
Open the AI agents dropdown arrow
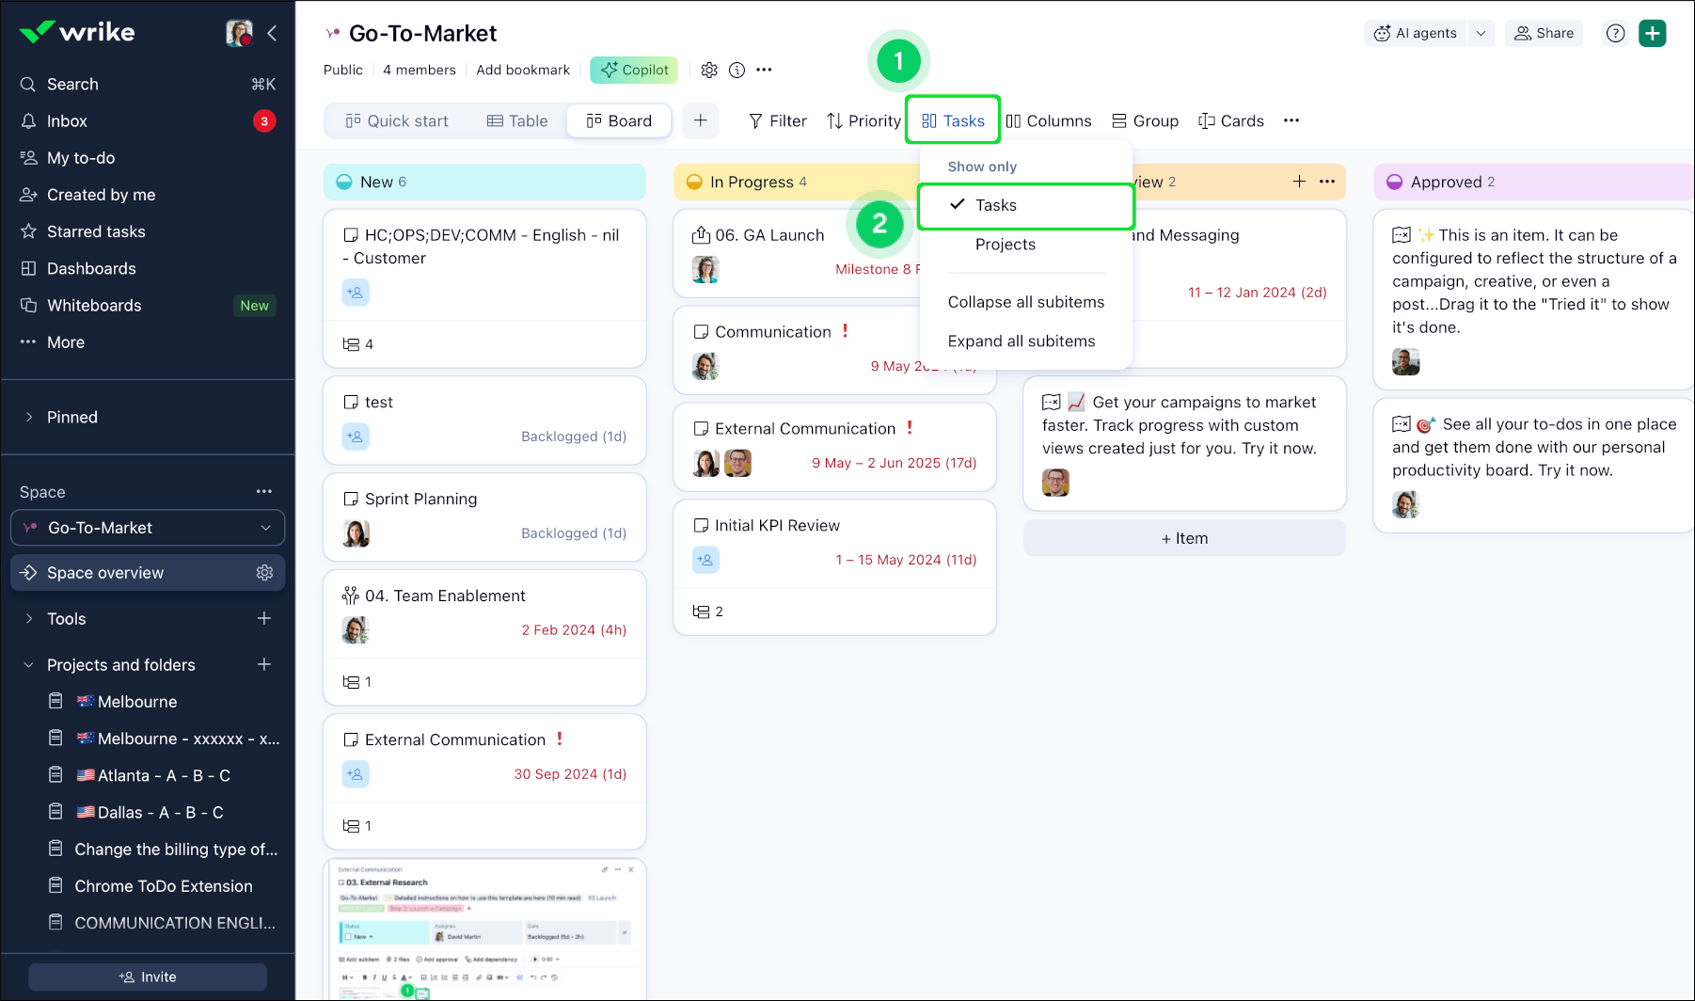(x=1481, y=33)
